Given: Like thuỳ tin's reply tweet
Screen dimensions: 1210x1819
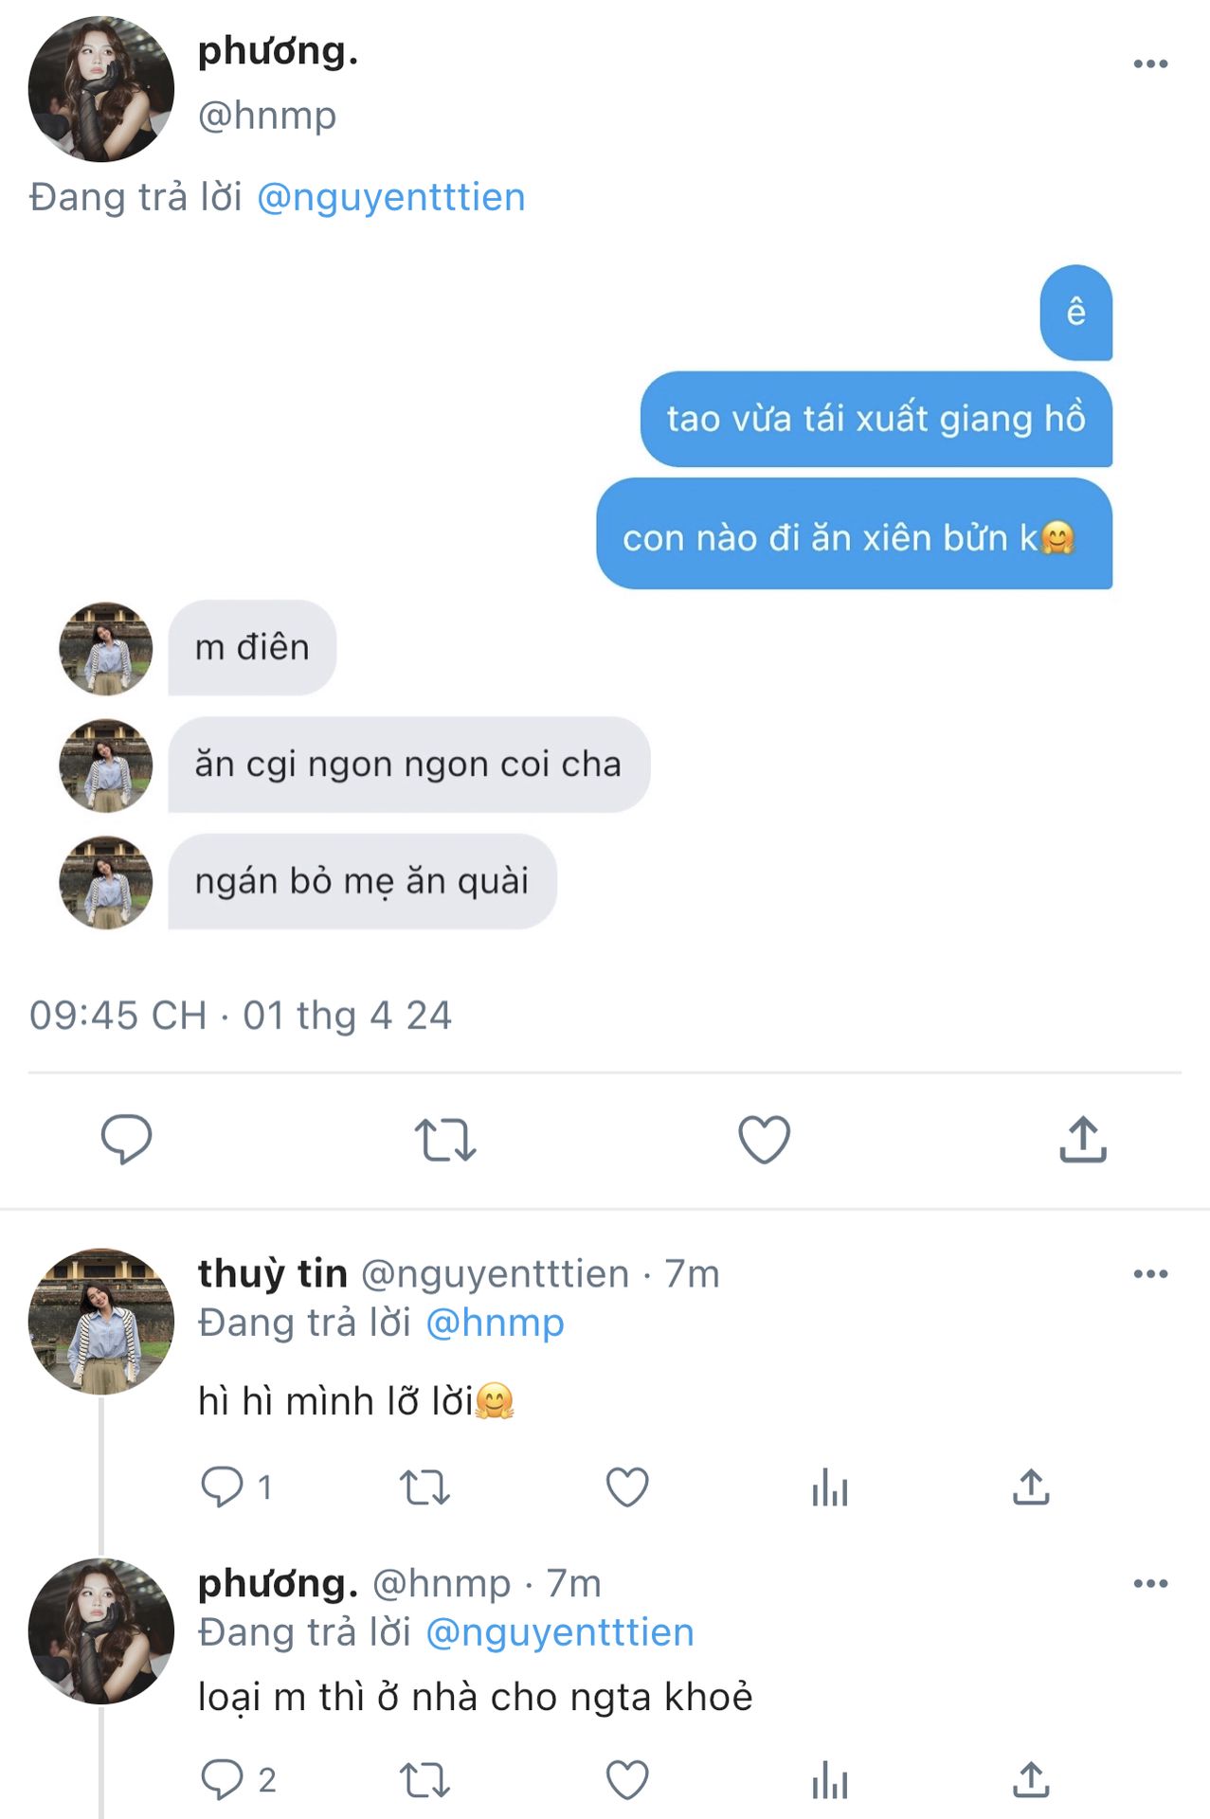Looking at the screenshot, I should click(627, 1487).
